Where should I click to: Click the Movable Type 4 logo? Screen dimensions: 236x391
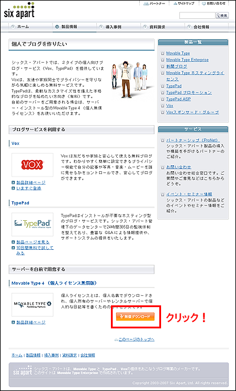point(32,305)
